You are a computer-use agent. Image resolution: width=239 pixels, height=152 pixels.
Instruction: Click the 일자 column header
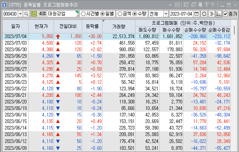16,26
